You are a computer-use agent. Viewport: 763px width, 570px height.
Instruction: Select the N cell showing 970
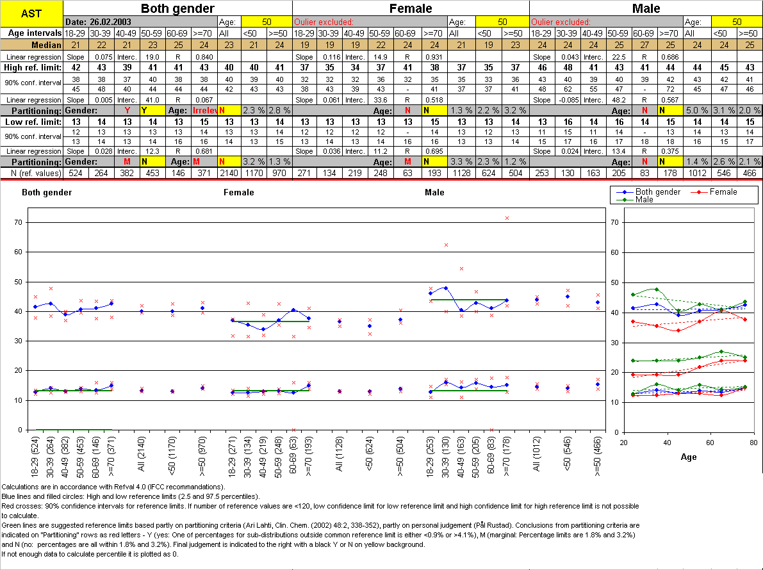point(279,173)
